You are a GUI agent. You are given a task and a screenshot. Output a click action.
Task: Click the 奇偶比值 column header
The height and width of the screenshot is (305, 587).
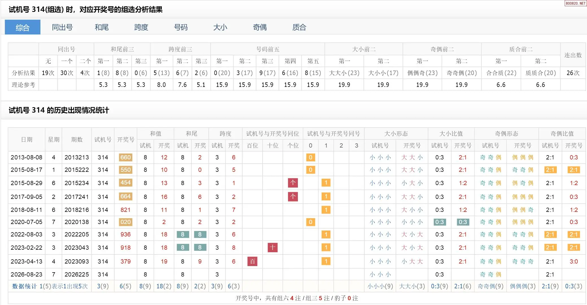pyautogui.click(x=562, y=134)
